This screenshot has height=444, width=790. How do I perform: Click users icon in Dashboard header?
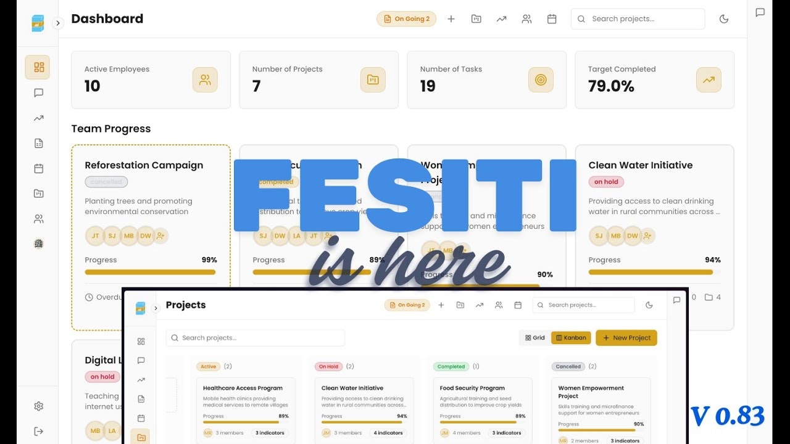526,19
